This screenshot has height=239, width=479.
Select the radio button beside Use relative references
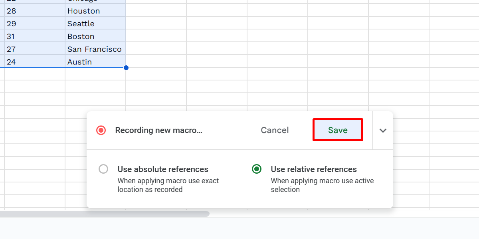[x=257, y=169]
